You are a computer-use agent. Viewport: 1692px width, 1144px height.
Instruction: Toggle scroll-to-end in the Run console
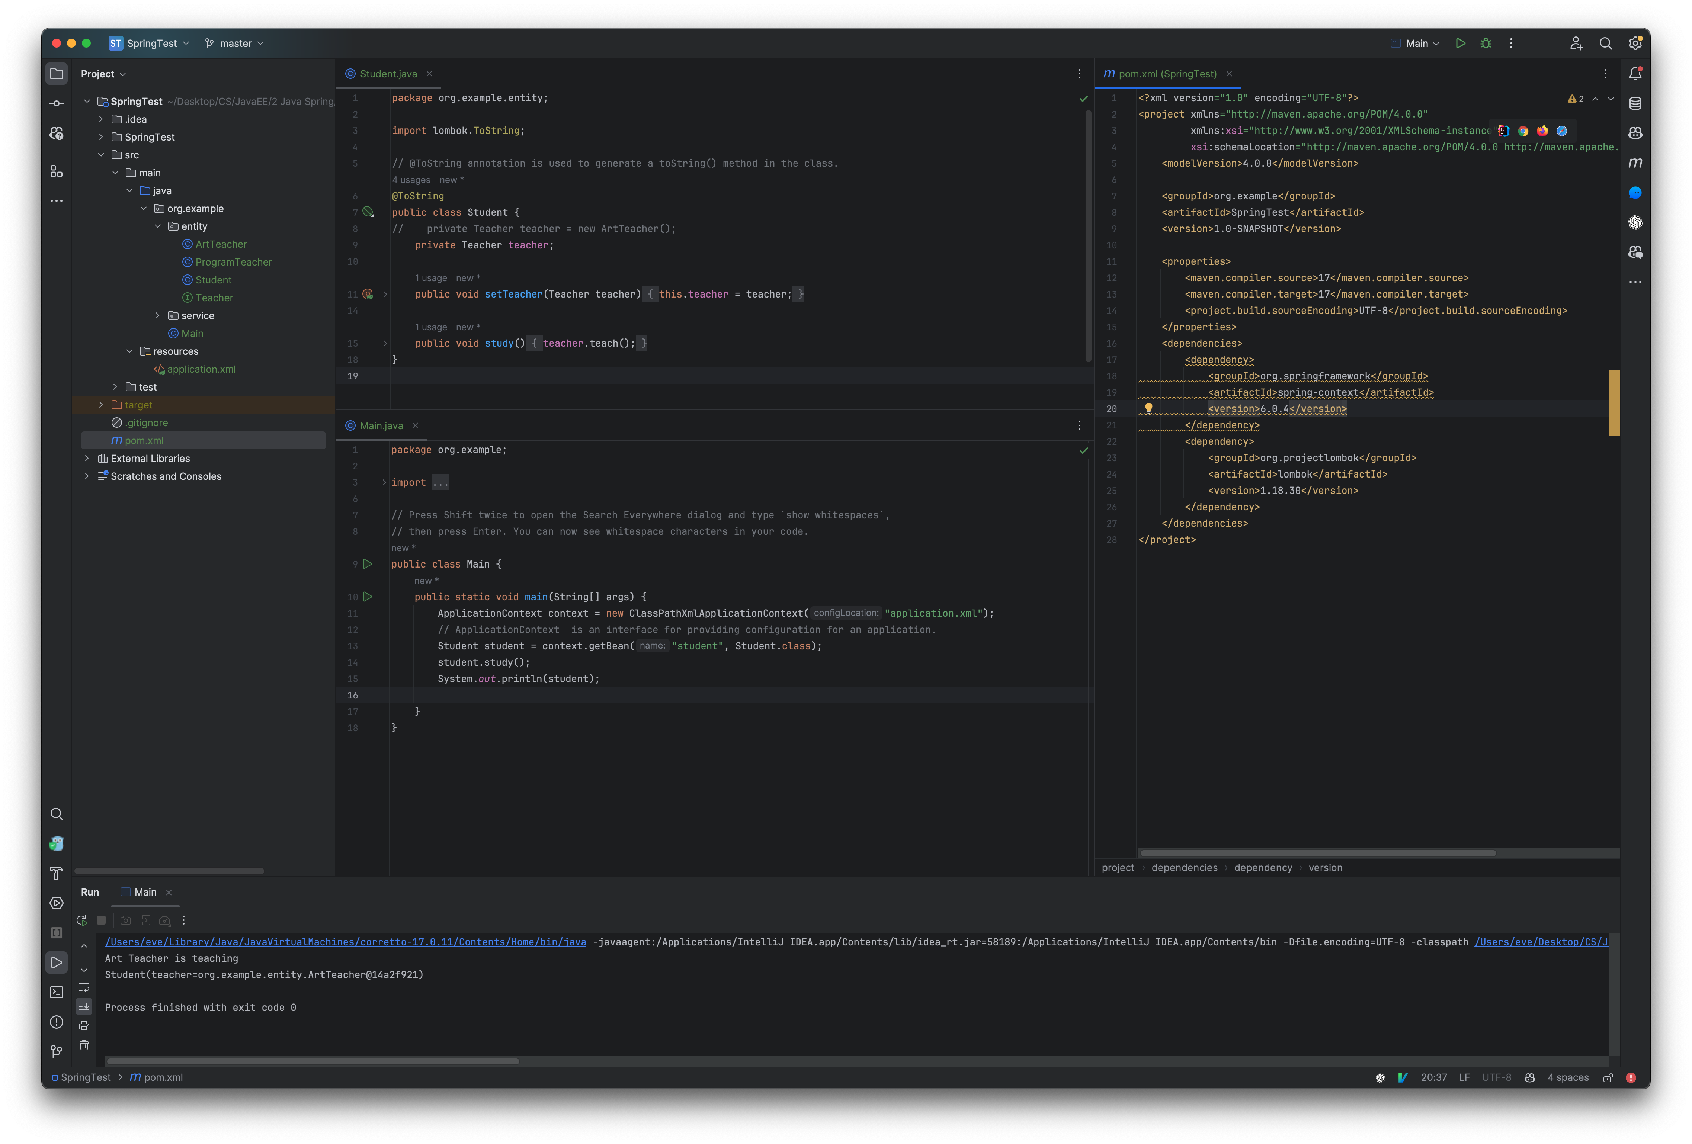(x=84, y=1006)
